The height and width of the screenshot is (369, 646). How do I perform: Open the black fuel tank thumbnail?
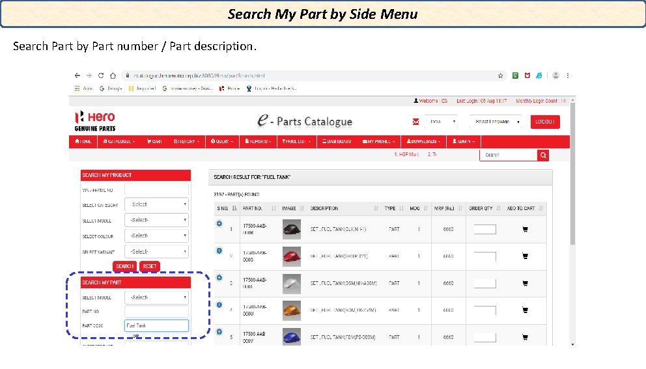pos(292,229)
